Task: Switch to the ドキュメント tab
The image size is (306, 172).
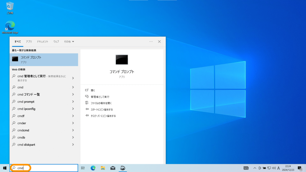Action: point(42,42)
